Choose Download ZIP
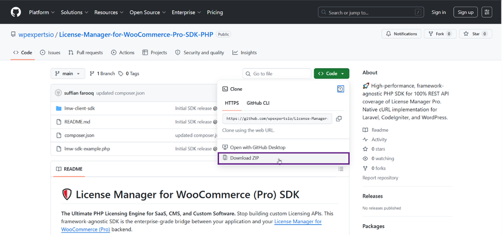 283,158
